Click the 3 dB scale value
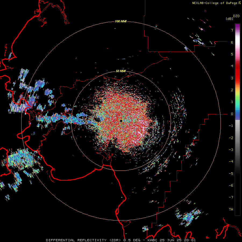The width and height of the screenshot is (242, 242). click(232, 78)
